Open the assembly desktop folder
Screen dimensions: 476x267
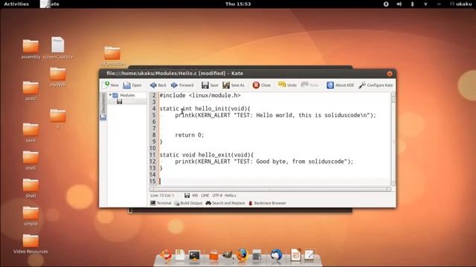[x=30, y=48]
